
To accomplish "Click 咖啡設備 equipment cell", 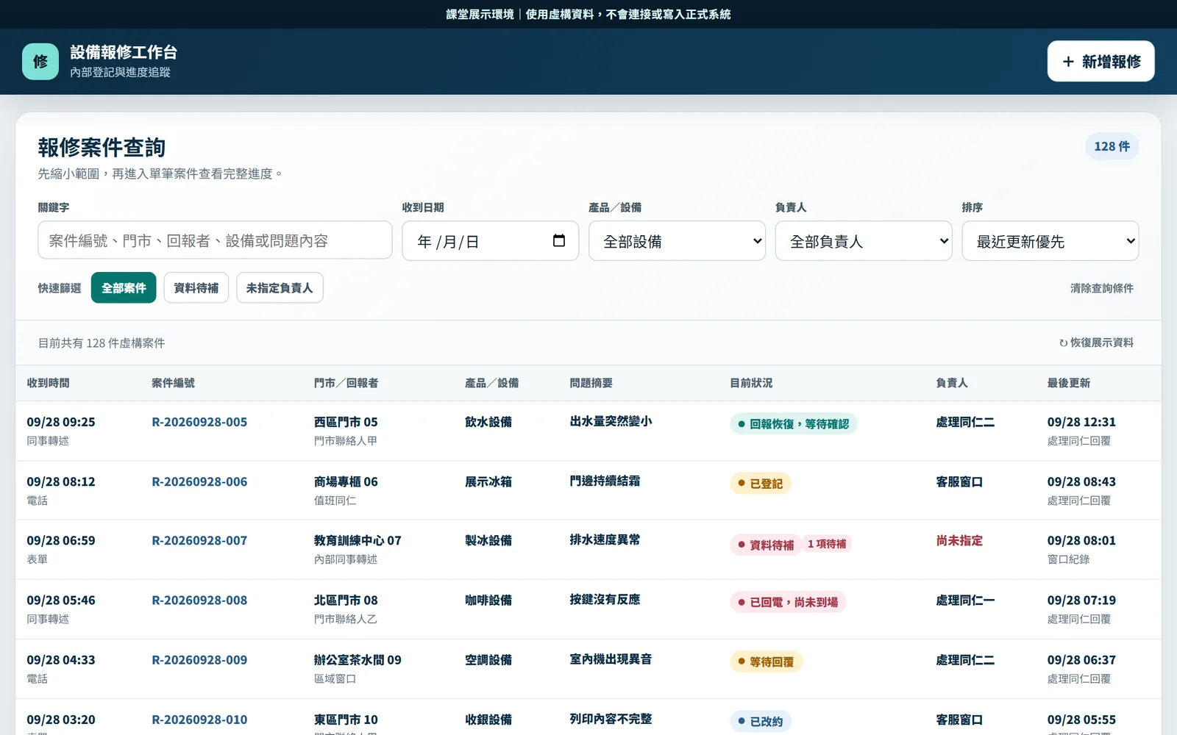I will pyautogui.click(x=488, y=600).
